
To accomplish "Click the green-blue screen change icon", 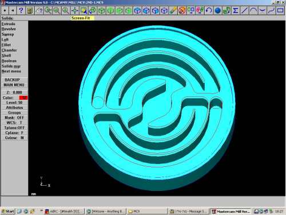I will [191, 10].
